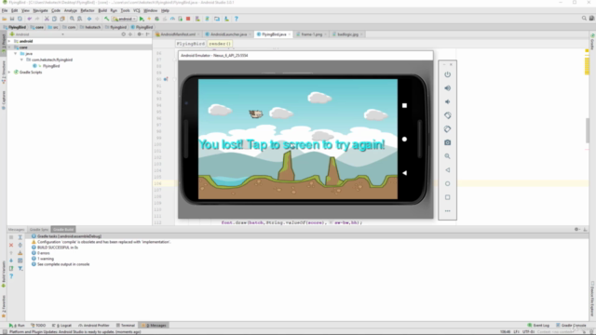Open Android Profiler tool window

[94, 326]
